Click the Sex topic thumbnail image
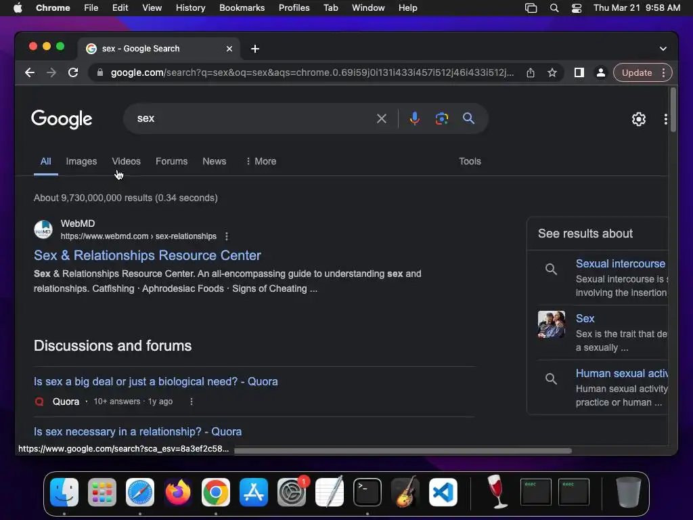This screenshot has height=520, width=693. [x=551, y=324]
